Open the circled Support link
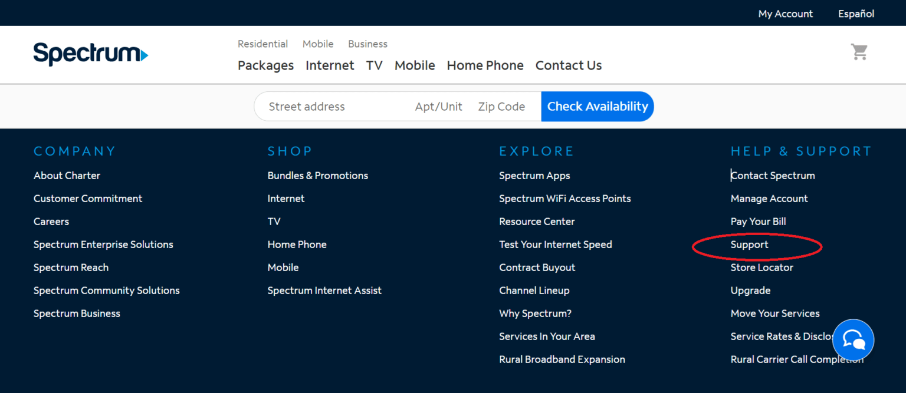906x393 pixels. pyautogui.click(x=749, y=245)
